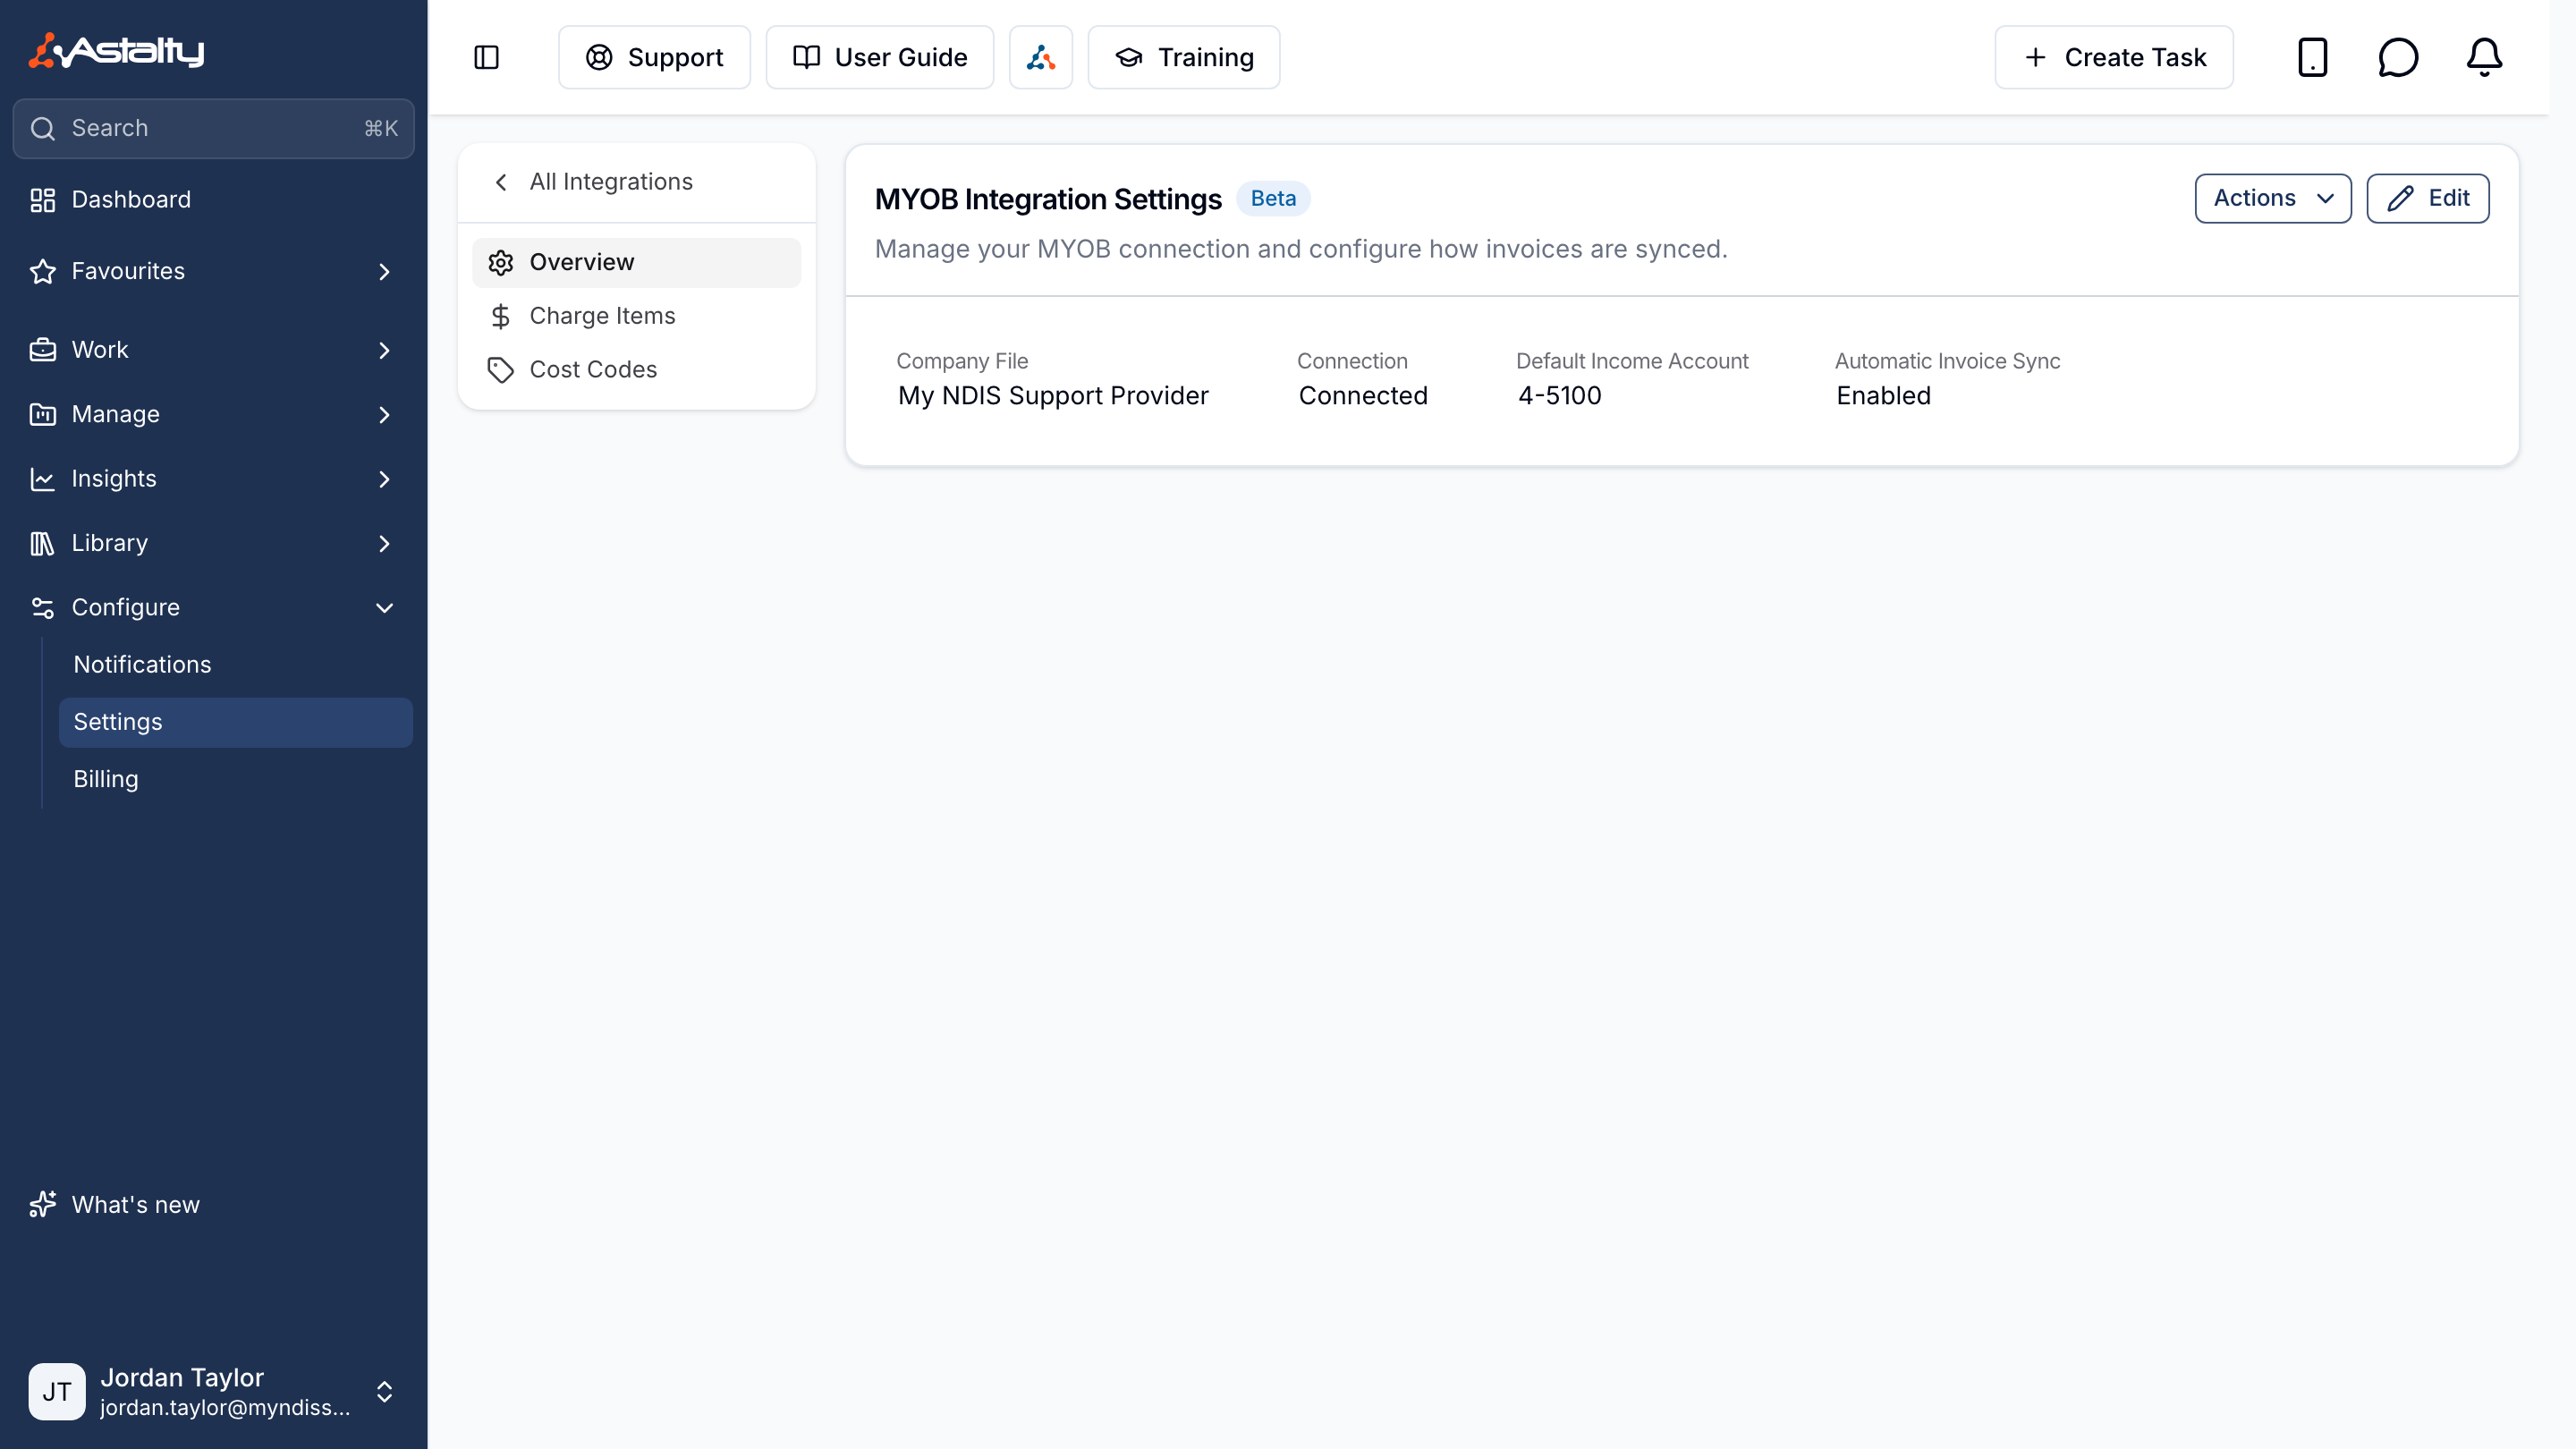
Task: Open the Astalty triangle logo toolbar button
Action: 1040,57
